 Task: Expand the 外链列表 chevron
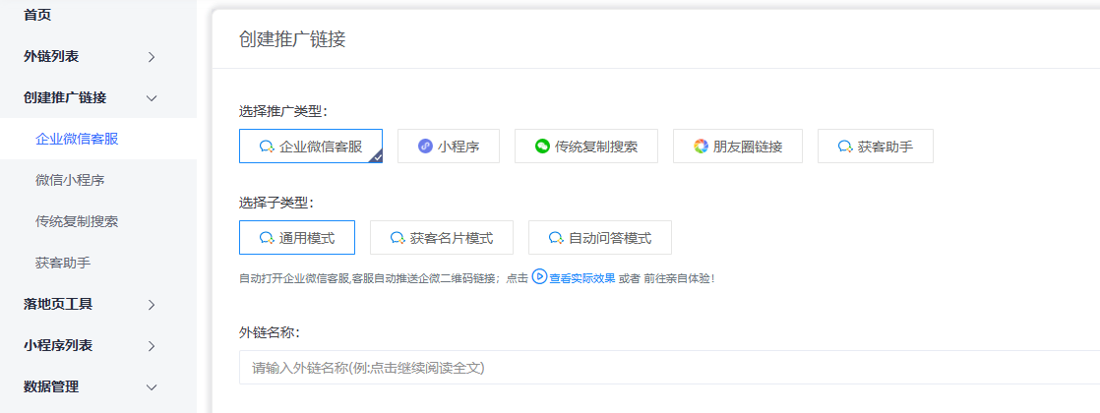coord(152,57)
